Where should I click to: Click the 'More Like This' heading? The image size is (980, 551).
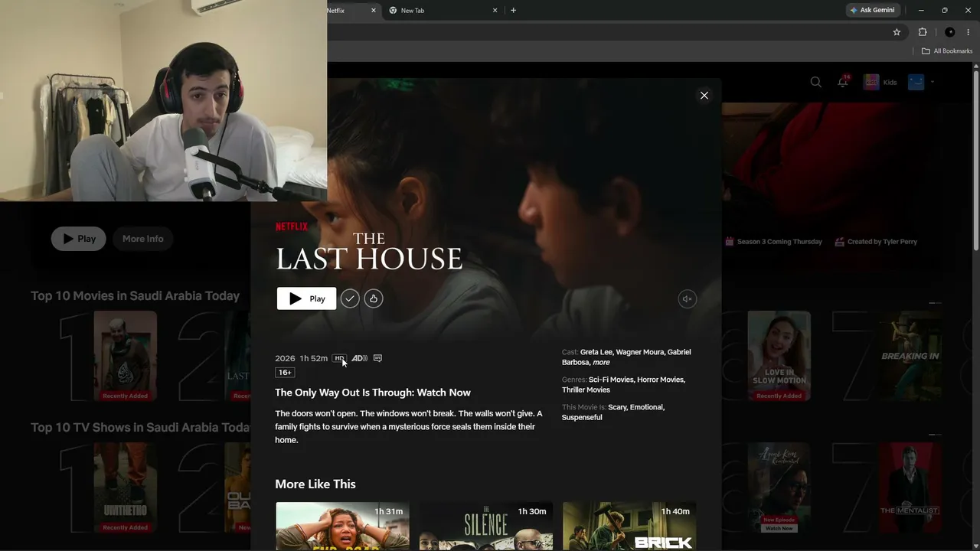point(315,484)
